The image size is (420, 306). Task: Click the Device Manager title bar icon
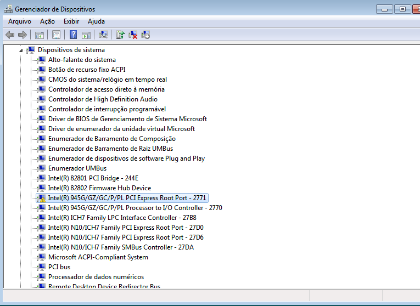pos(8,9)
